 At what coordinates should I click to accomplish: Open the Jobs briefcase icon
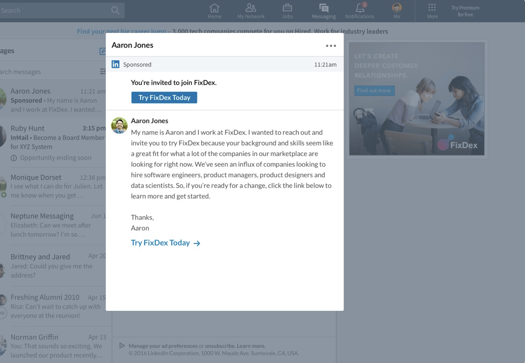click(x=287, y=11)
